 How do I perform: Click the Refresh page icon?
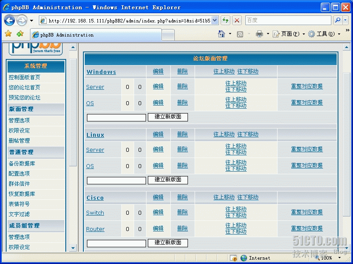[225, 20]
